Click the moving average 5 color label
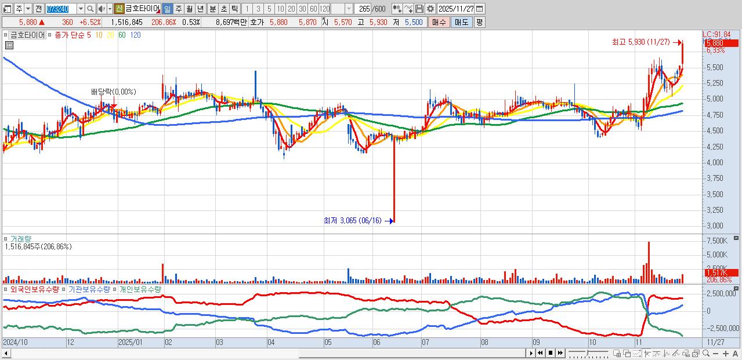The height and width of the screenshot is (360, 742). coord(88,35)
